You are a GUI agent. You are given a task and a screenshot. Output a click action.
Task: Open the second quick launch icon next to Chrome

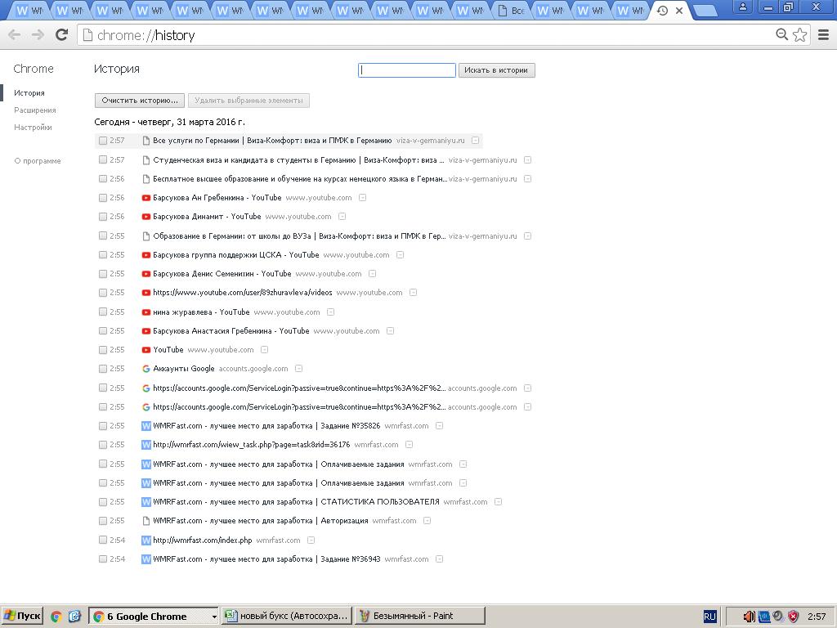(74, 617)
